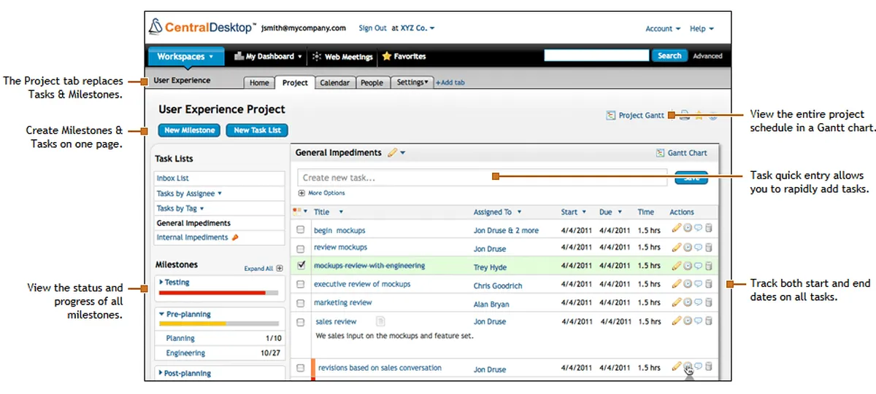Open the Workspaces dropdown
Screen dimensions: 876x394
[185, 56]
